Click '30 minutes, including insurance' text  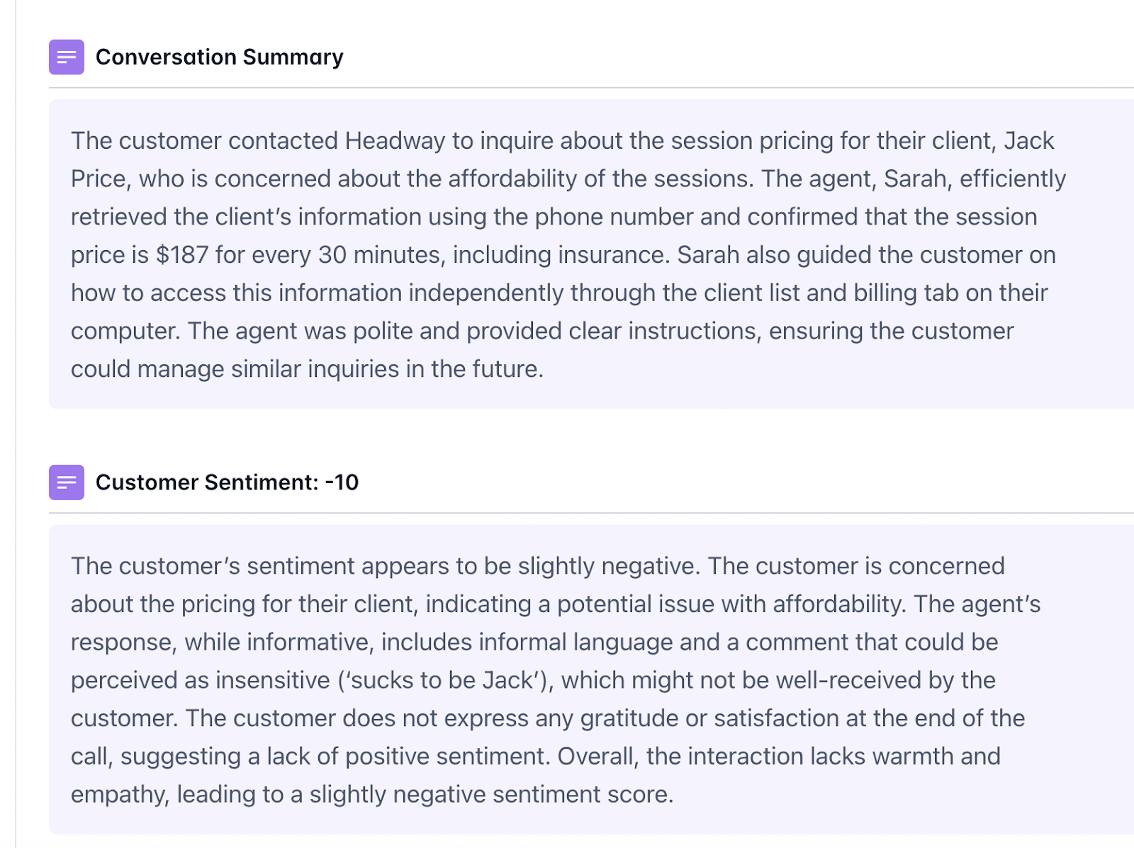[x=494, y=255]
